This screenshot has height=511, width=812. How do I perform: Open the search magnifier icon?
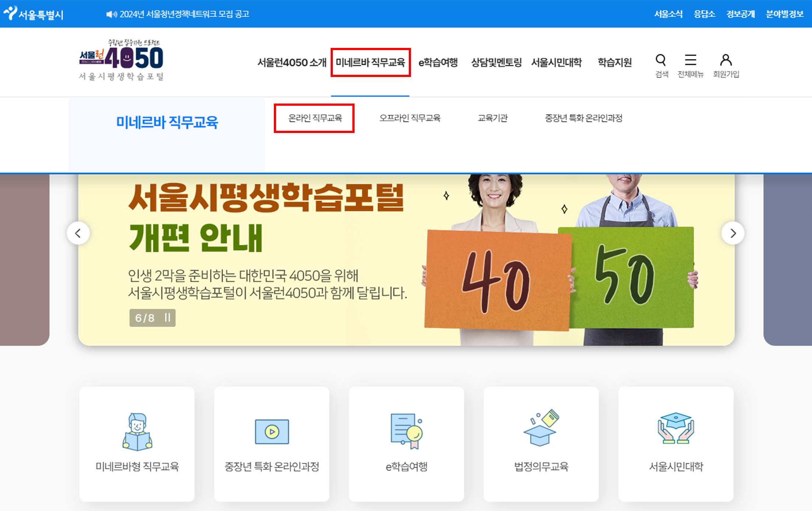[x=661, y=60]
